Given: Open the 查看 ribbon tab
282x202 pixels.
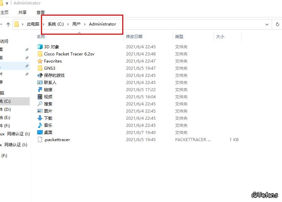Looking at the screenshot, I should point(41,12).
